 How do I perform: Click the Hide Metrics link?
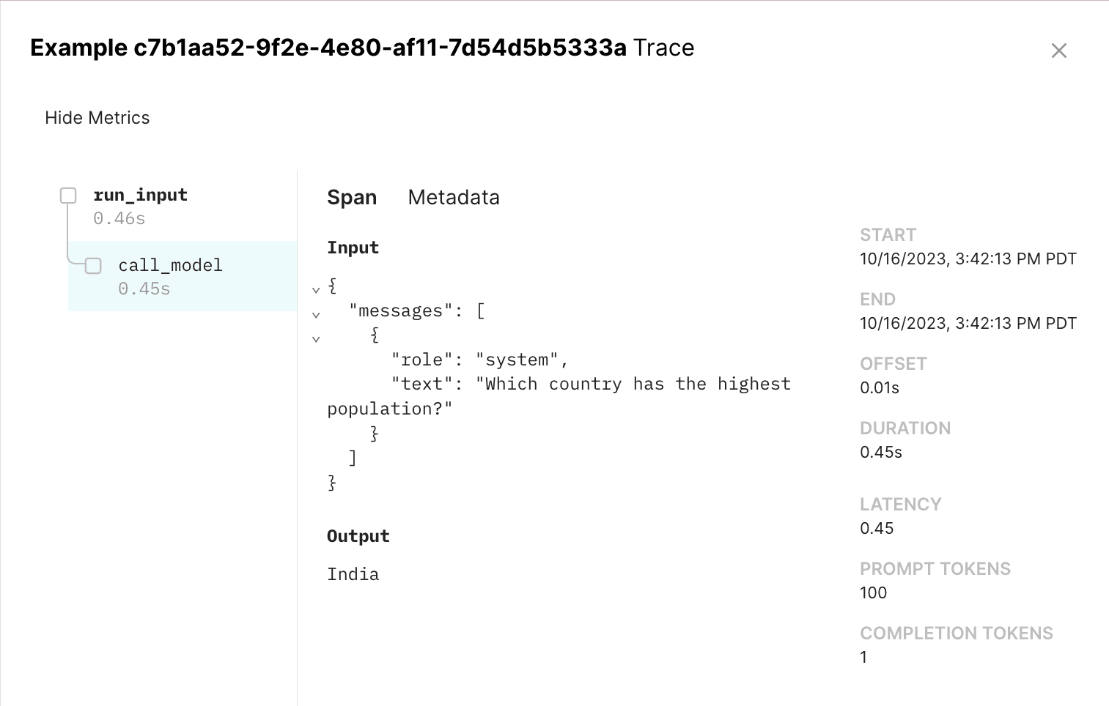tap(97, 118)
